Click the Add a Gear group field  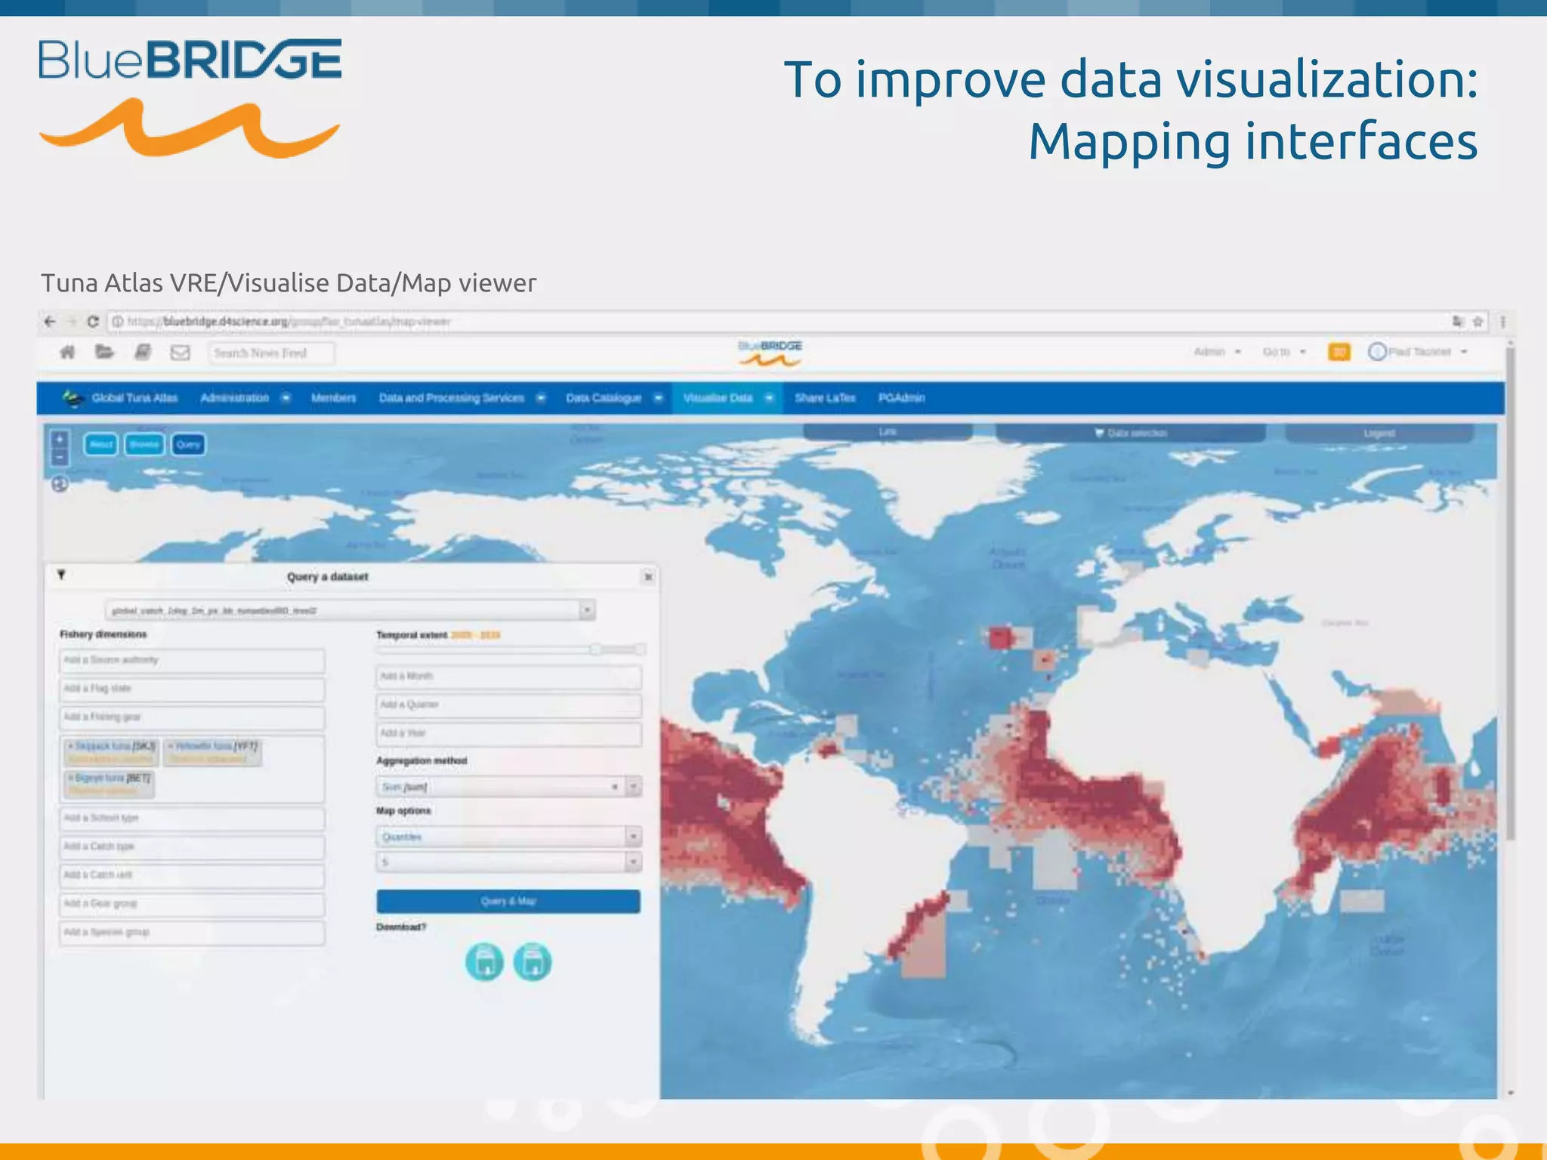pos(193,904)
